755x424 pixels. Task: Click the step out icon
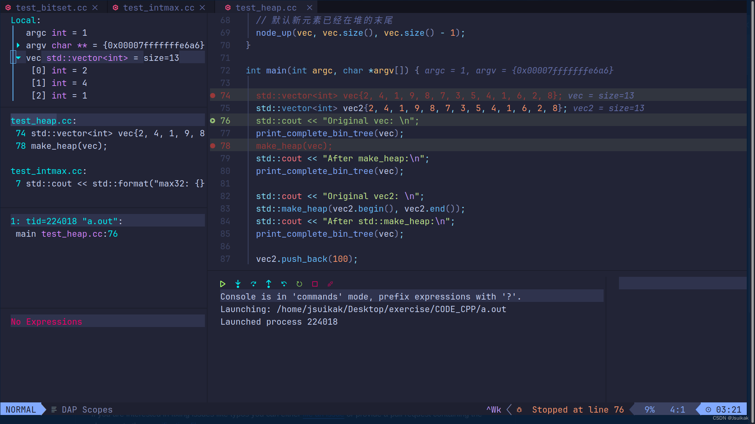click(x=269, y=284)
